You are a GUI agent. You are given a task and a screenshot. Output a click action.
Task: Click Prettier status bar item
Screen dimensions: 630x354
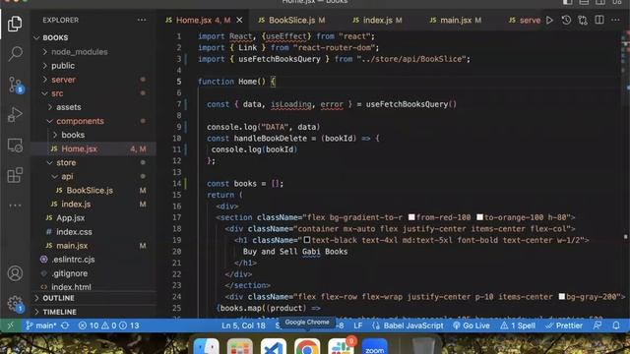(564, 325)
